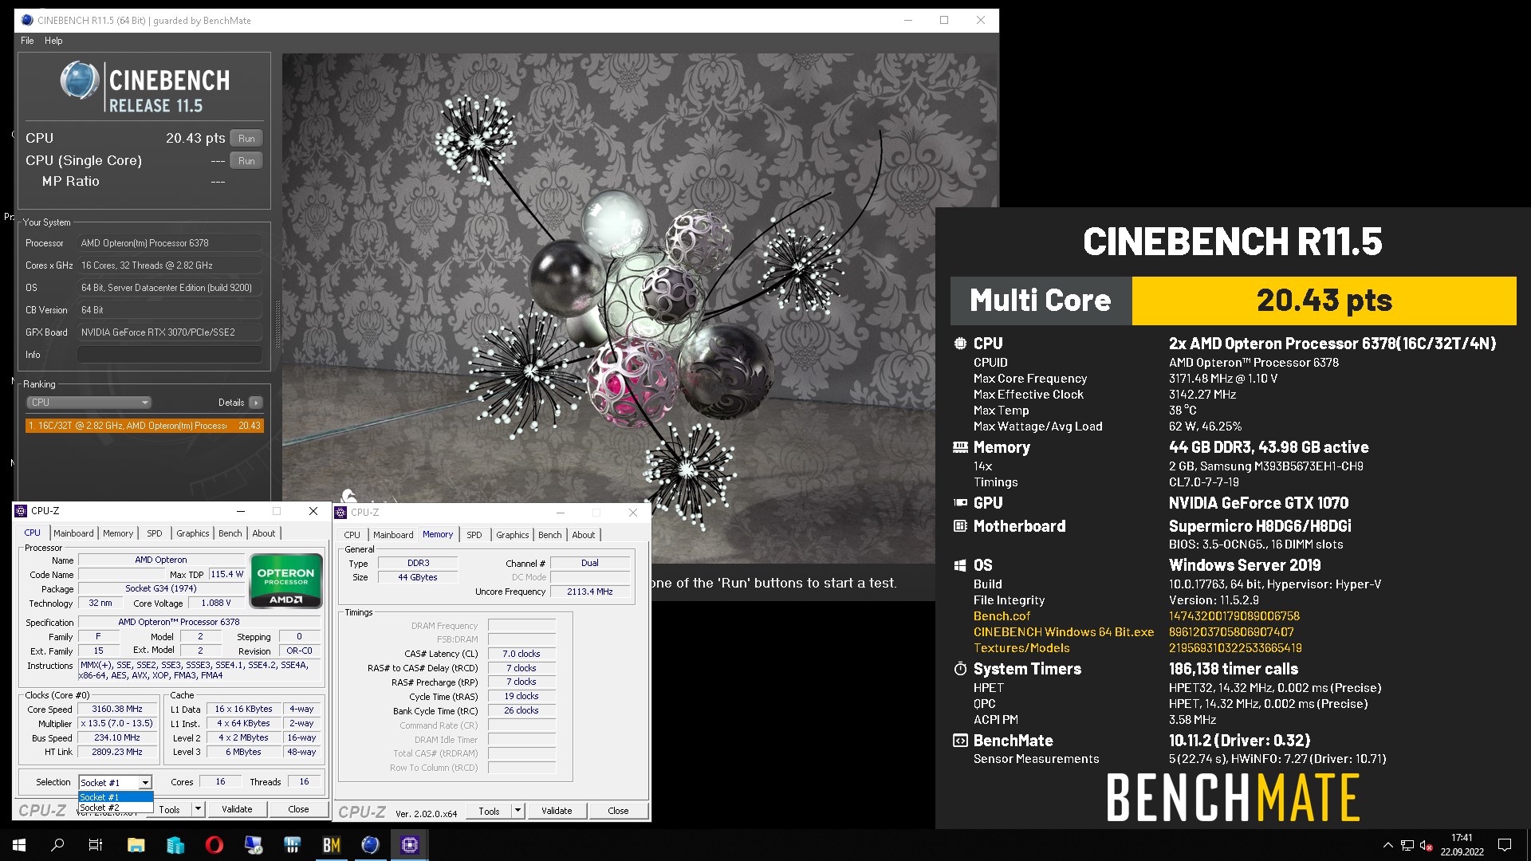Click the Max TDP value 115.4 W

[227, 574]
